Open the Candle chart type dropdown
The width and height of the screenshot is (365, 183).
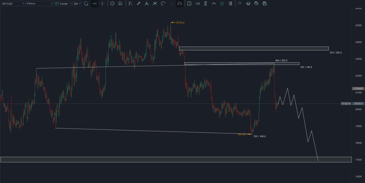click(64, 4)
